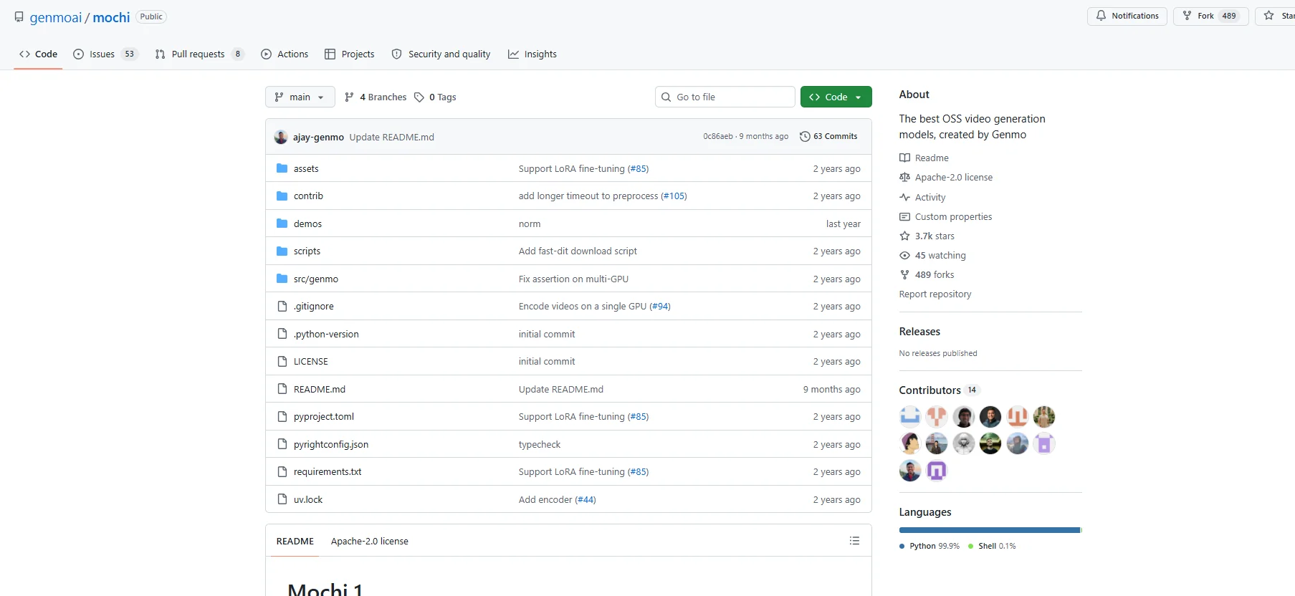View the 63 Commits history
Image resolution: width=1295 pixels, height=596 pixels.
[828, 136]
